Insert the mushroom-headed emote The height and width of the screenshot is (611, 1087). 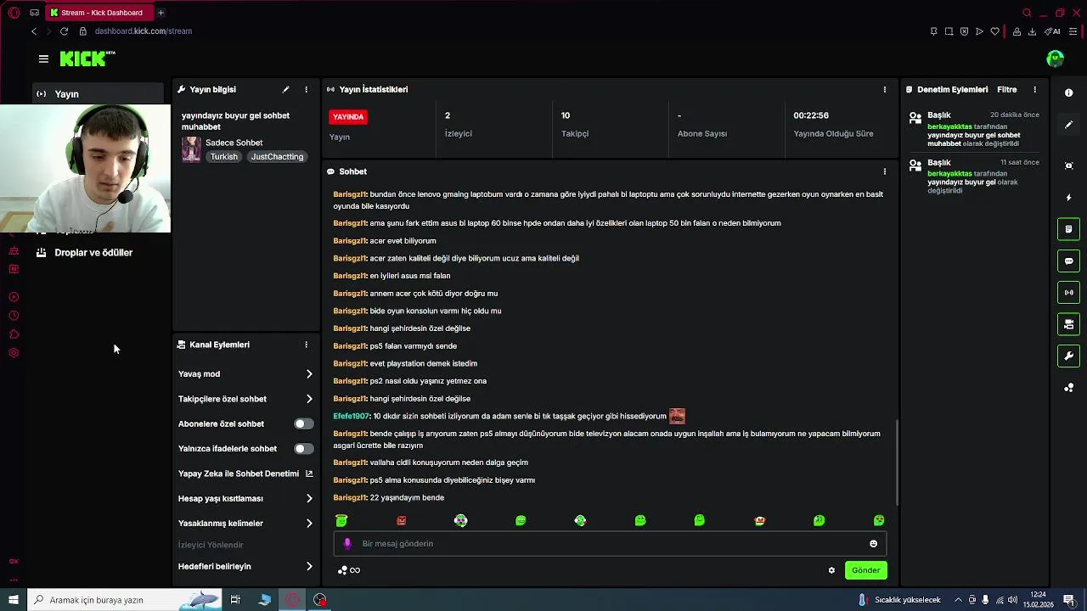point(759,521)
